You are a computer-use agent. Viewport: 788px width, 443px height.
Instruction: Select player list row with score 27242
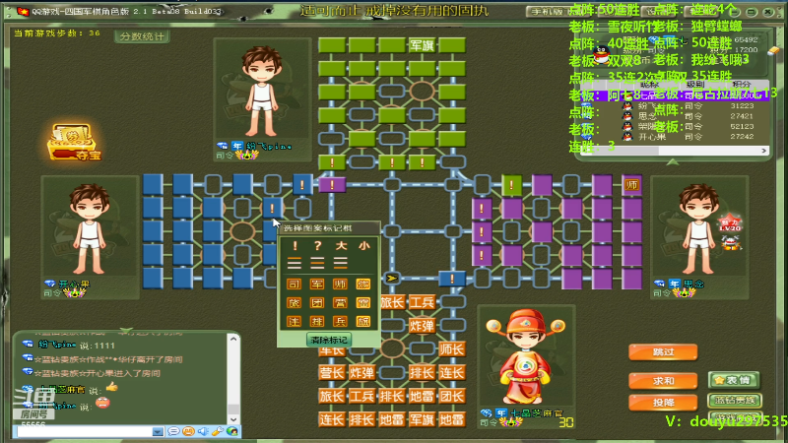click(674, 137)
